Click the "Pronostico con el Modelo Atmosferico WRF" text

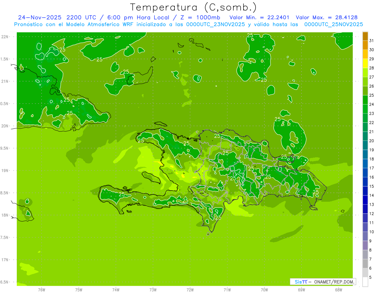(x=74, y=24)
